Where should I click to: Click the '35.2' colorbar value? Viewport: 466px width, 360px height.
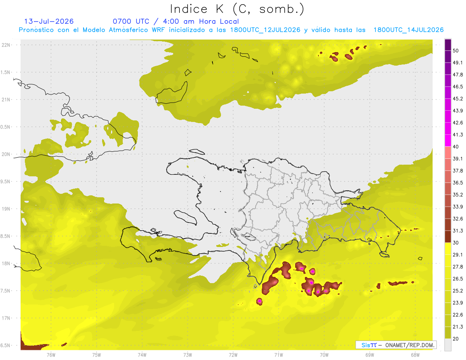(458, 195)
